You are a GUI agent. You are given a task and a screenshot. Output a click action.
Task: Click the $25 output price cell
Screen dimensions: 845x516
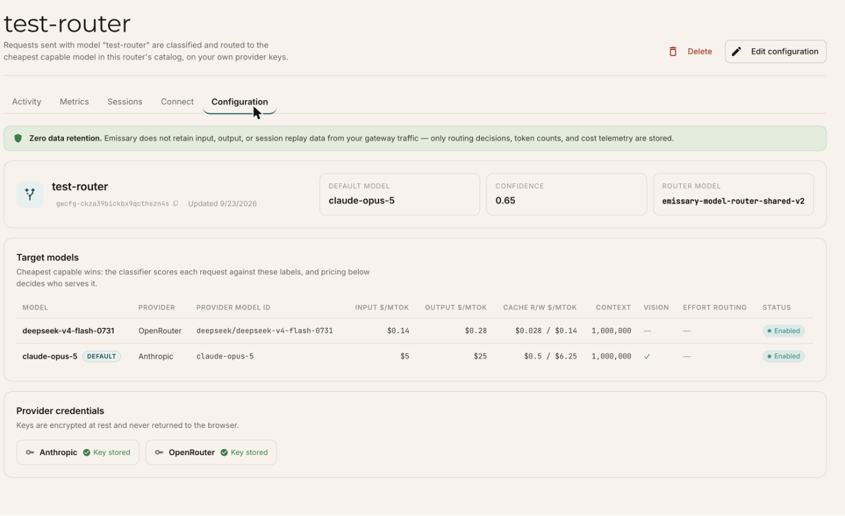pos(480,356)
